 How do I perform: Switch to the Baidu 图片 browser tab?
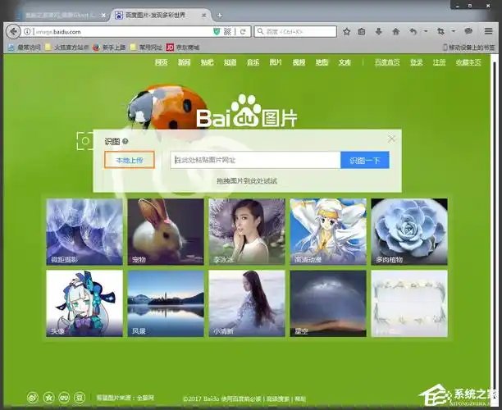coord(156,15)
